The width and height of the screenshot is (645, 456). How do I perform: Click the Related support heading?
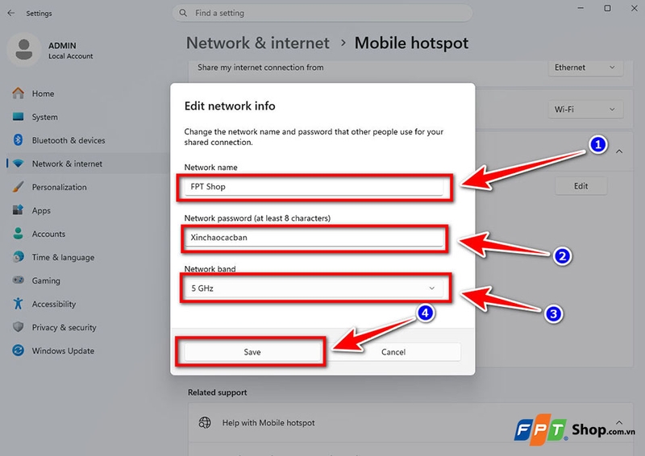(217, 392)
